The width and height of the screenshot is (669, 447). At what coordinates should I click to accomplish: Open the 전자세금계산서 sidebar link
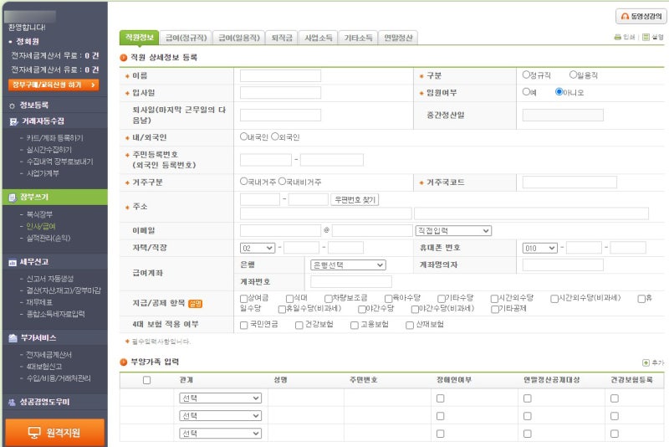[49, 355]
